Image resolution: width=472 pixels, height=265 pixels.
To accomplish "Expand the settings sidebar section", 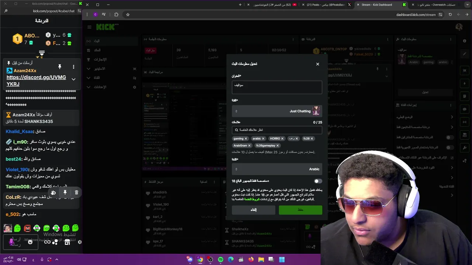I will (x=88, y=87).
